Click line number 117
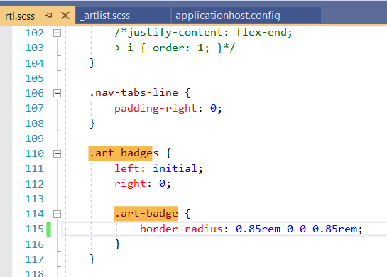The image size is (387, 277). click(35, 259)
